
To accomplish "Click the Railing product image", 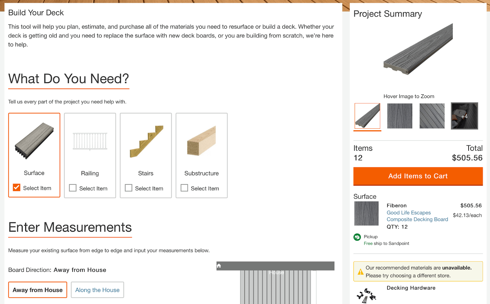I will 90,141.
